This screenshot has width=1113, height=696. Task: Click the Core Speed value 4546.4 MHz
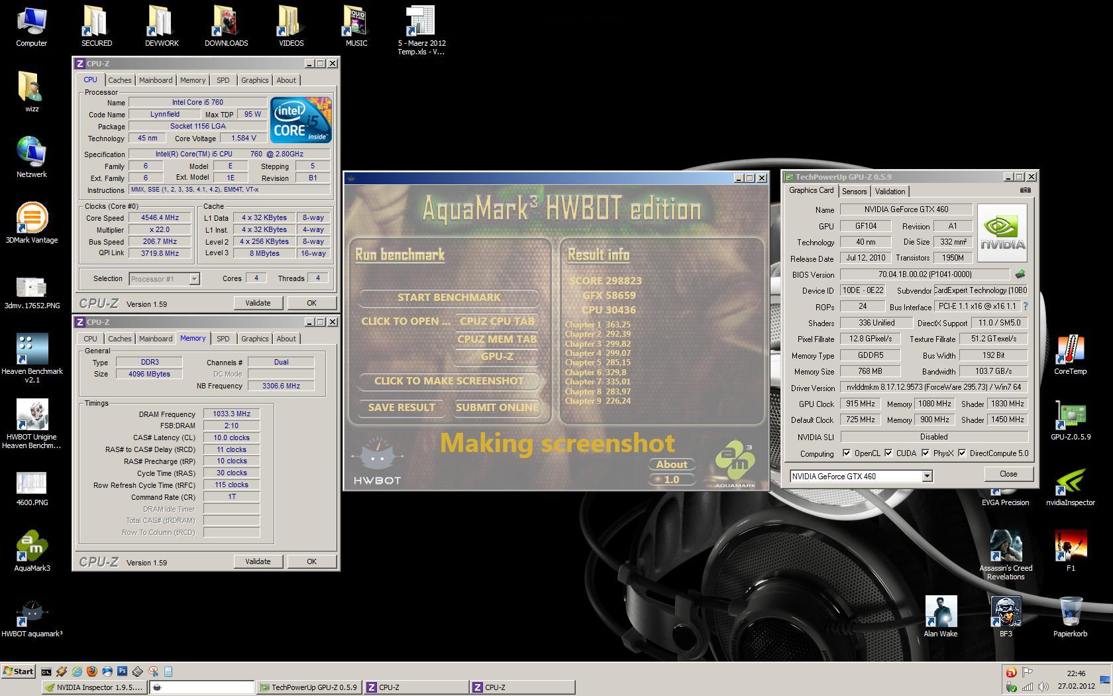(160, 218)
